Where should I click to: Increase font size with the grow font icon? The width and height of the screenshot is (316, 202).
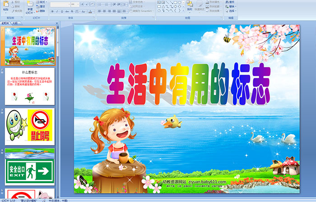(x=81, y=4)
